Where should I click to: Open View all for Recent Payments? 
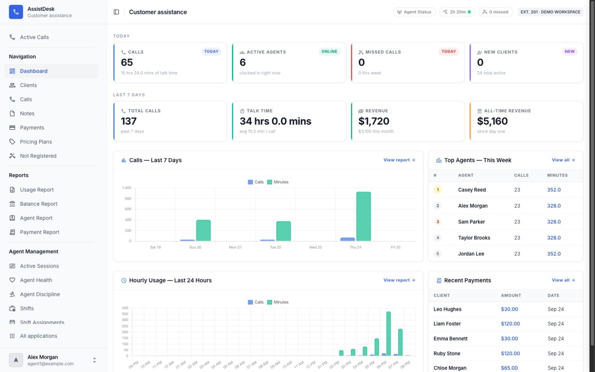563,280
